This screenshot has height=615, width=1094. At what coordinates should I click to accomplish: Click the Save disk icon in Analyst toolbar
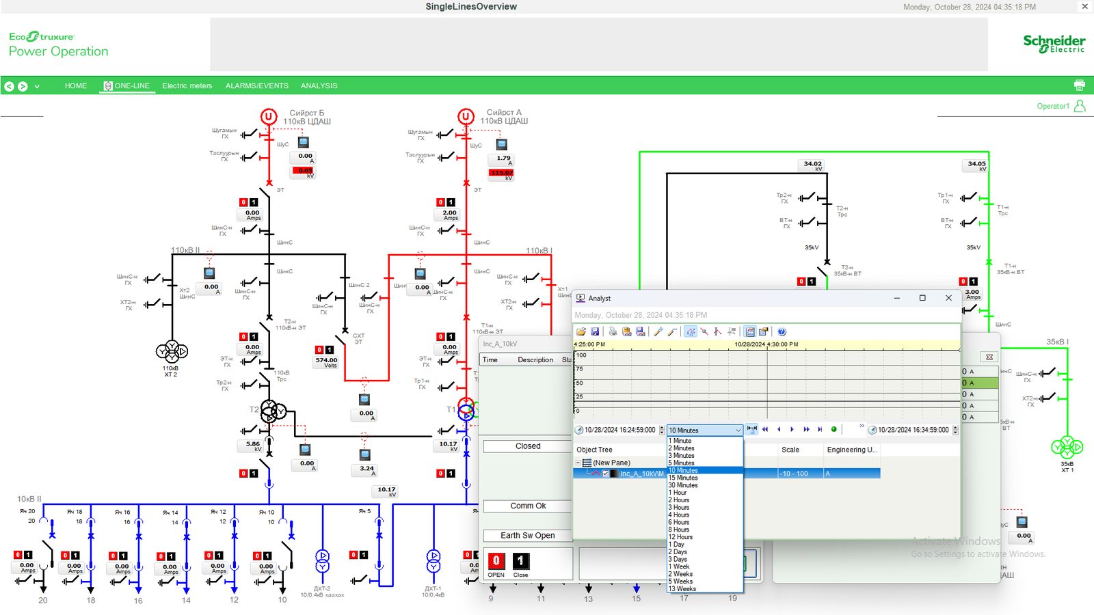tap(595, 331)
